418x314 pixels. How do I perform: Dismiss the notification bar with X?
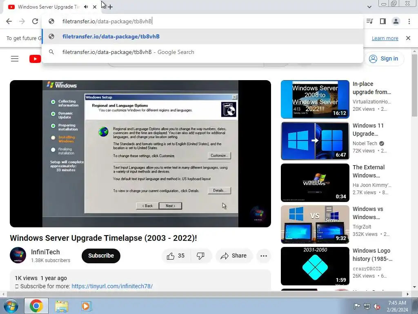[408, 38]
